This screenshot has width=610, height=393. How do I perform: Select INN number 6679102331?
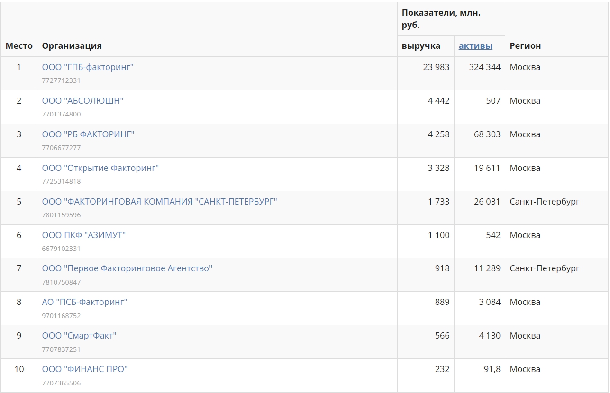pyautogui.click(x=61, y=249)
